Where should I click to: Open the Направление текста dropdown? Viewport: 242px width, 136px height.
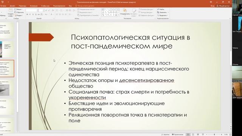pos(86,9)
